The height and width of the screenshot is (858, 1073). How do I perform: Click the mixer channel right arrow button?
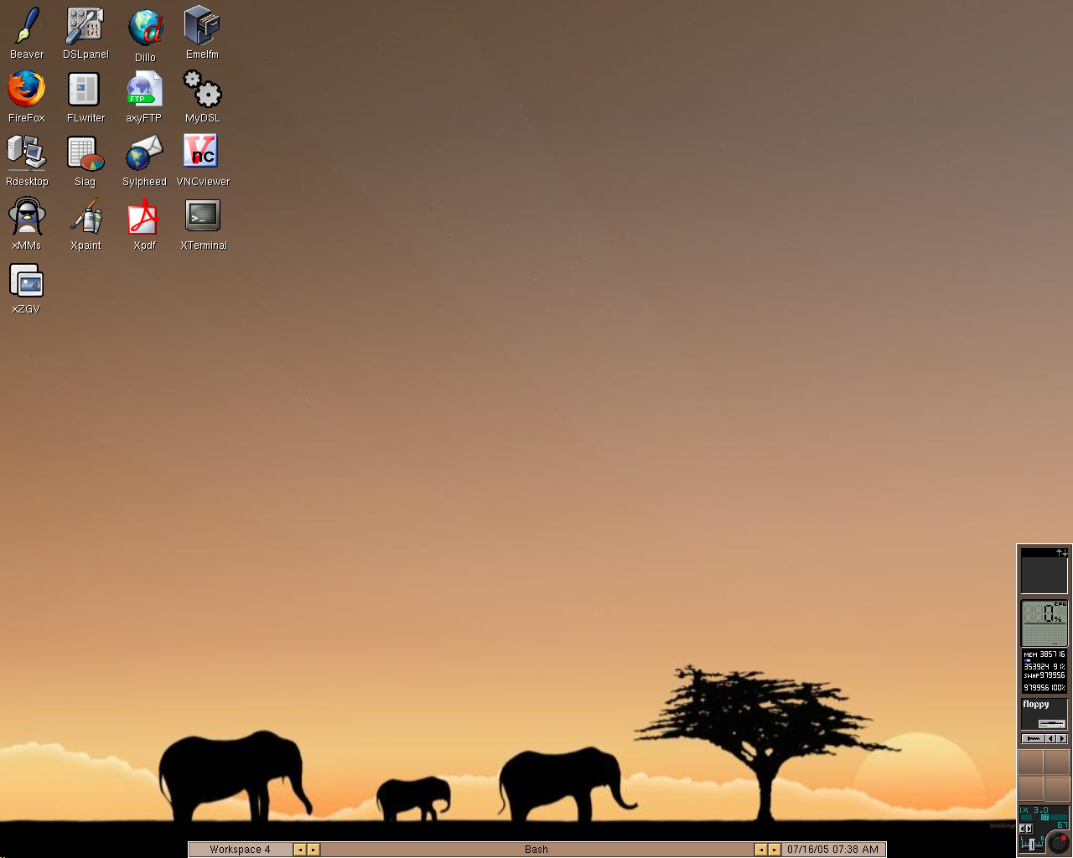coord(1029,829)
